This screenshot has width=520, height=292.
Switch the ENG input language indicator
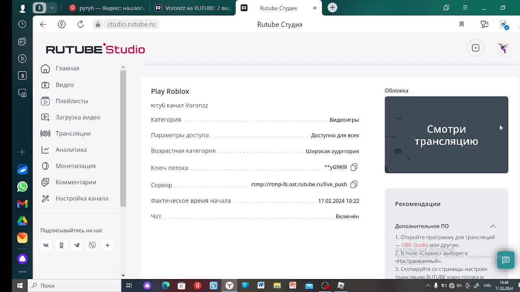(487, 286)
